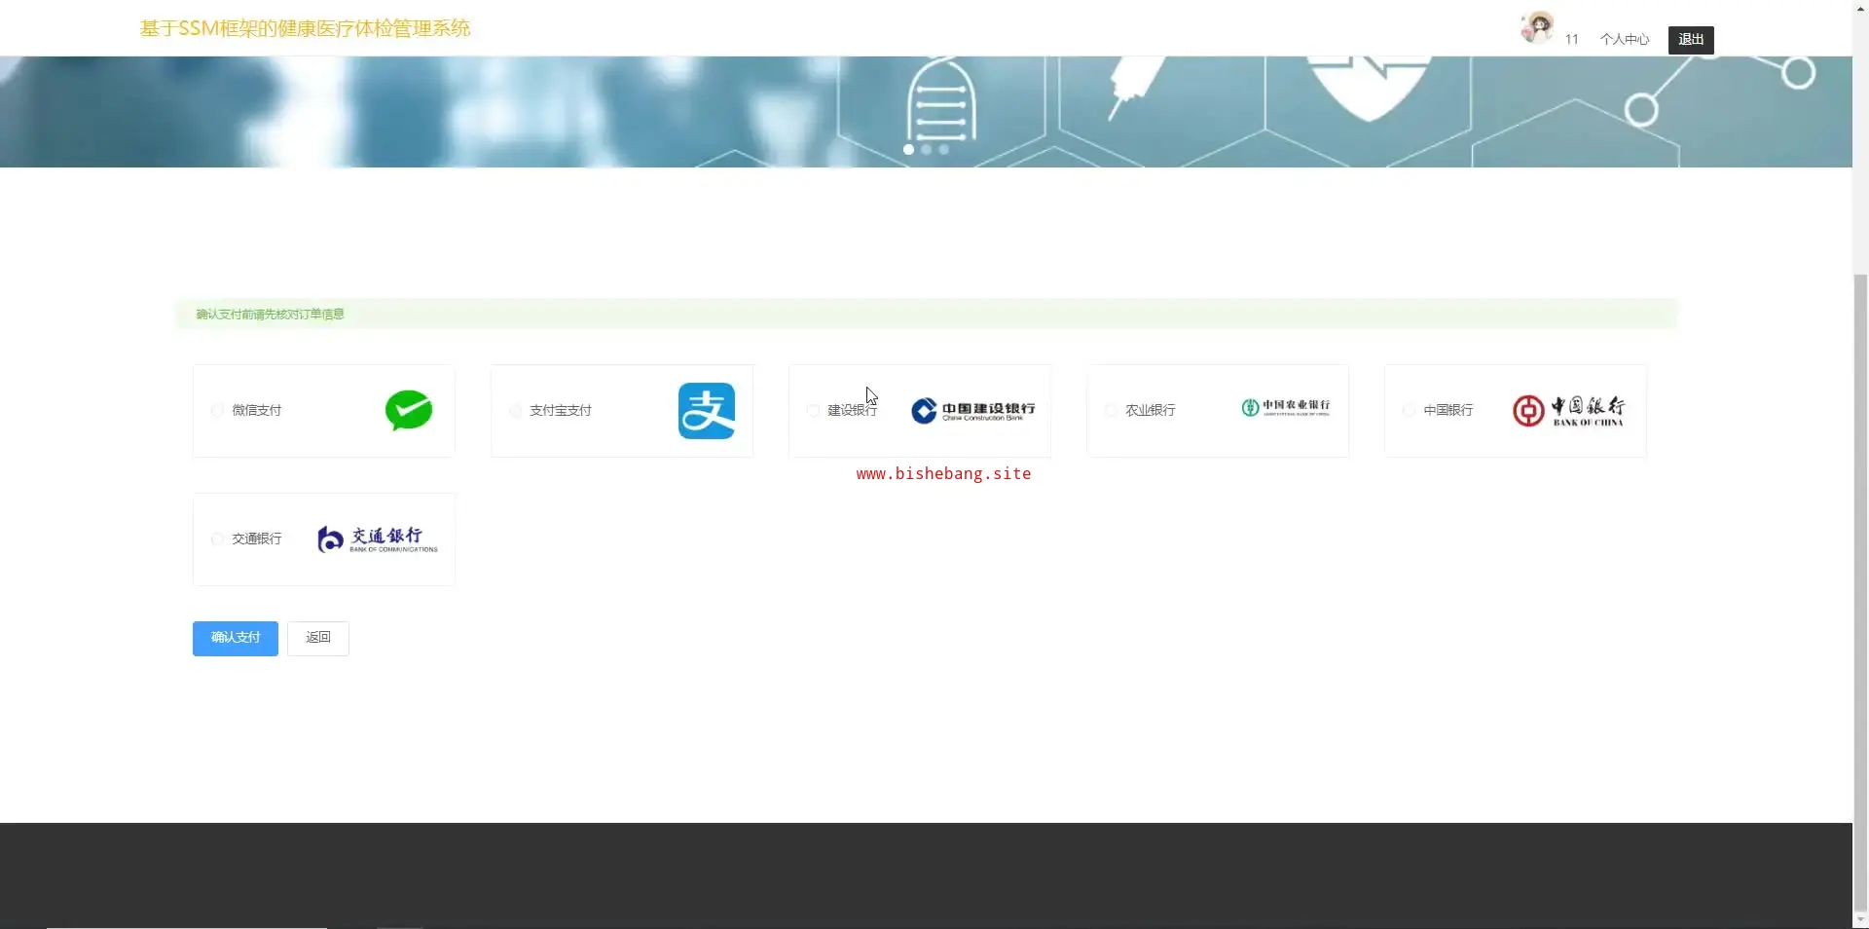This screenshot has height=929, width=1869.
Task: Choose the 农业银行 radio option
Action: pos(1111,410)
